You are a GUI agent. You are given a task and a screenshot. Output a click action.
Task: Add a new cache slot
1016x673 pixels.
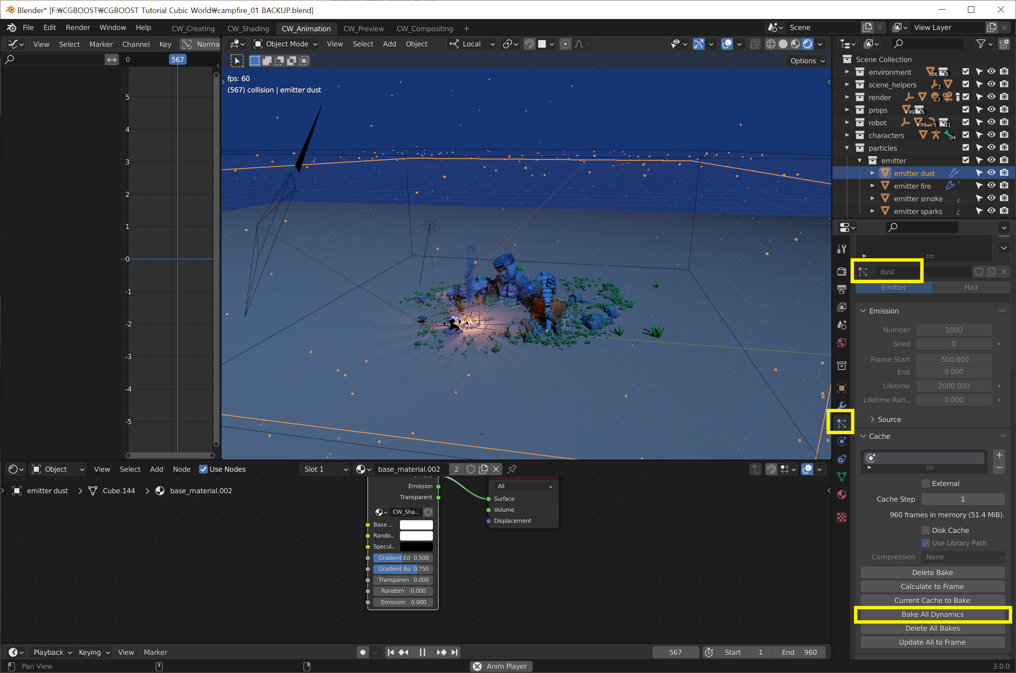pyautogui.click(x=999, y=455)
